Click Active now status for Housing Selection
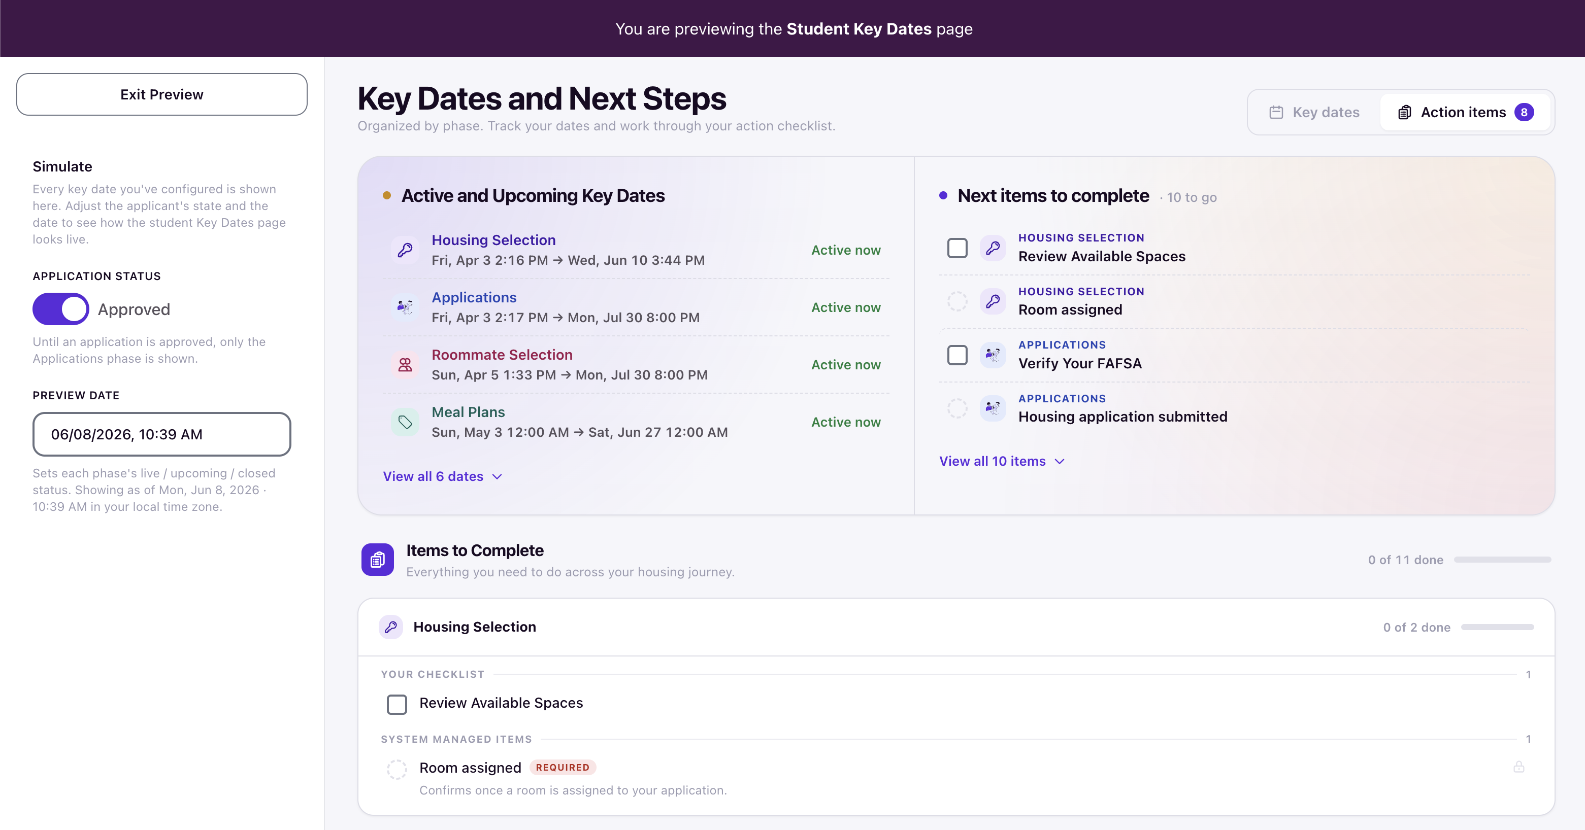This screenshot has width=1585, height=830. coord(846,250)
